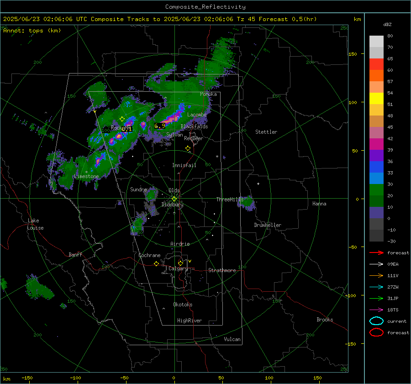
Task: Click the 'Annot: tops (km)' annotation text
Action: coord(32,31)
